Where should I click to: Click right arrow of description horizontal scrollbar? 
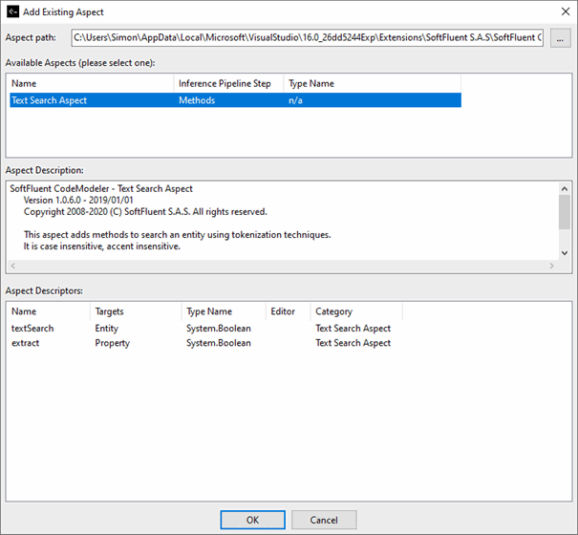coord(552,266)
